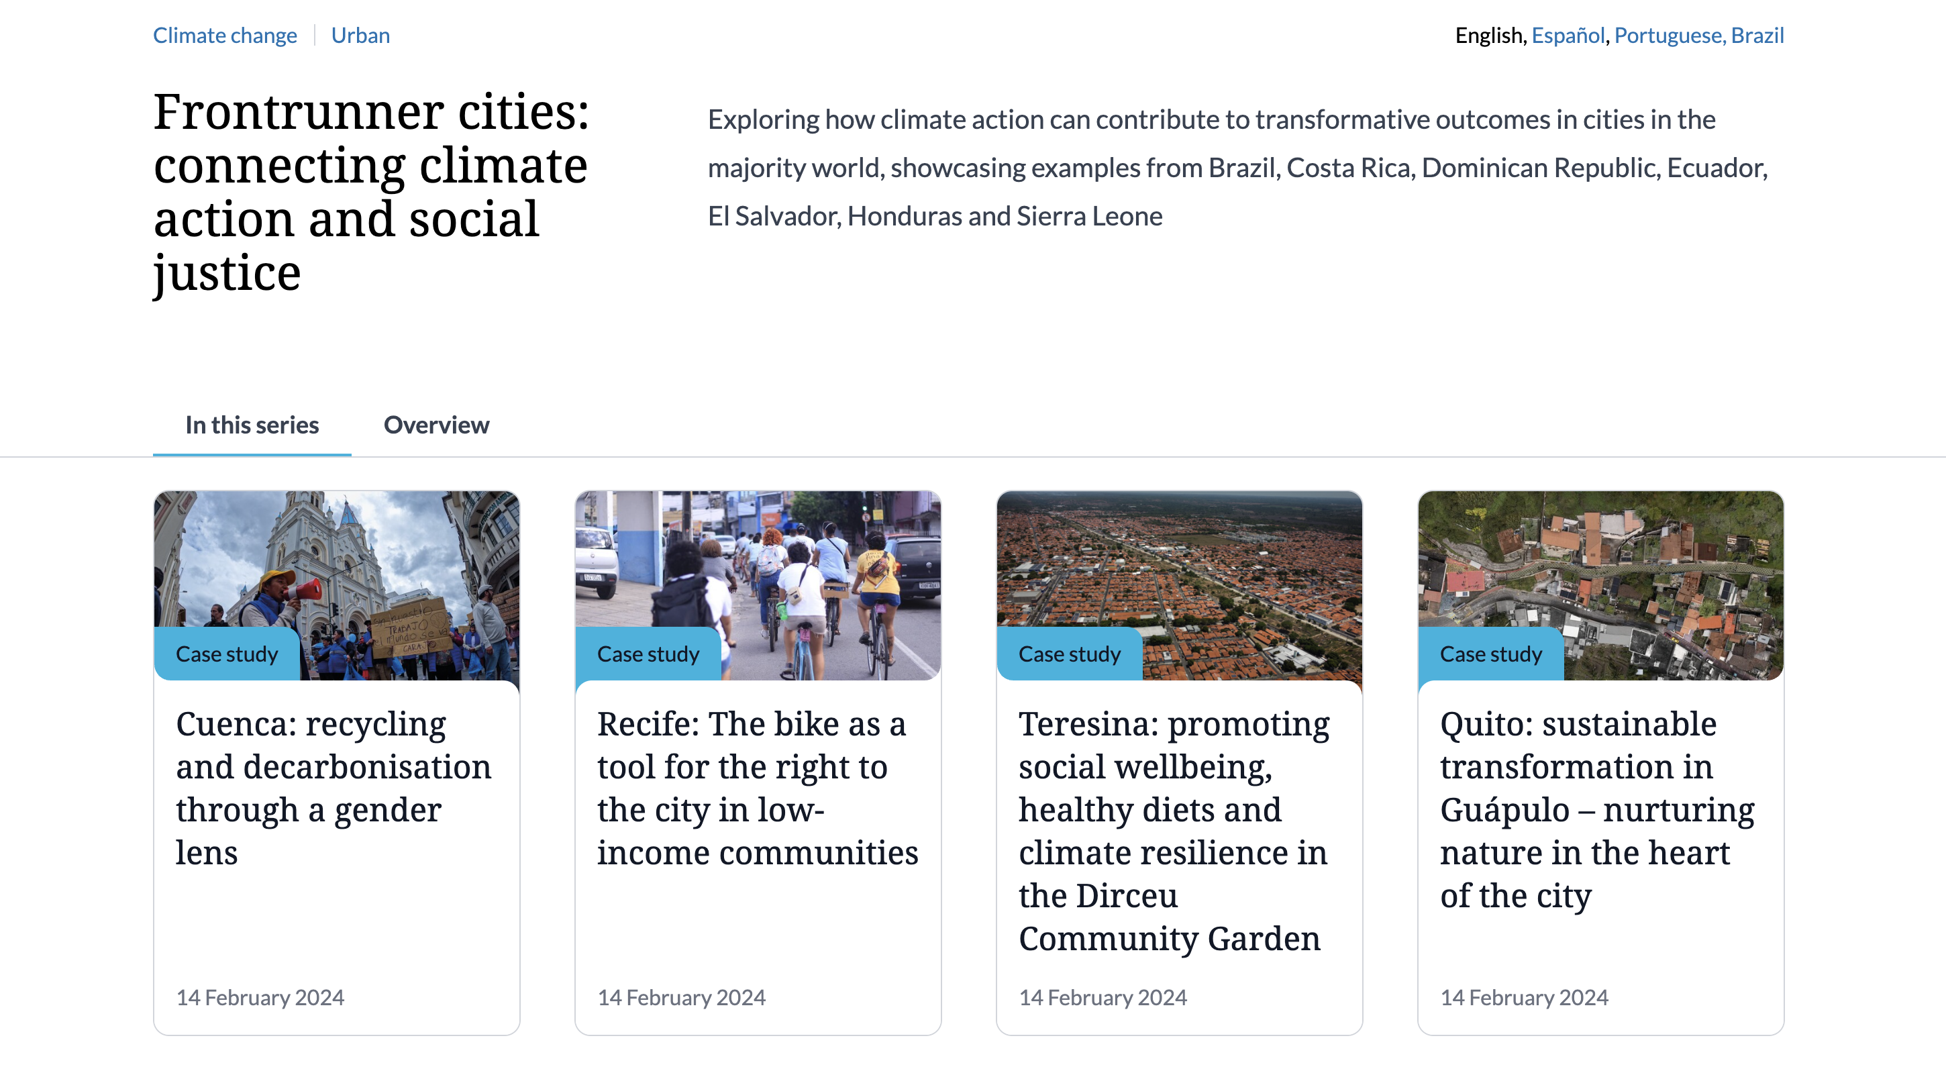This screenshot has width=1946, height=1071.
Task: Open Cuenca recycling and decarbonisation article
Action: point(333,788)
